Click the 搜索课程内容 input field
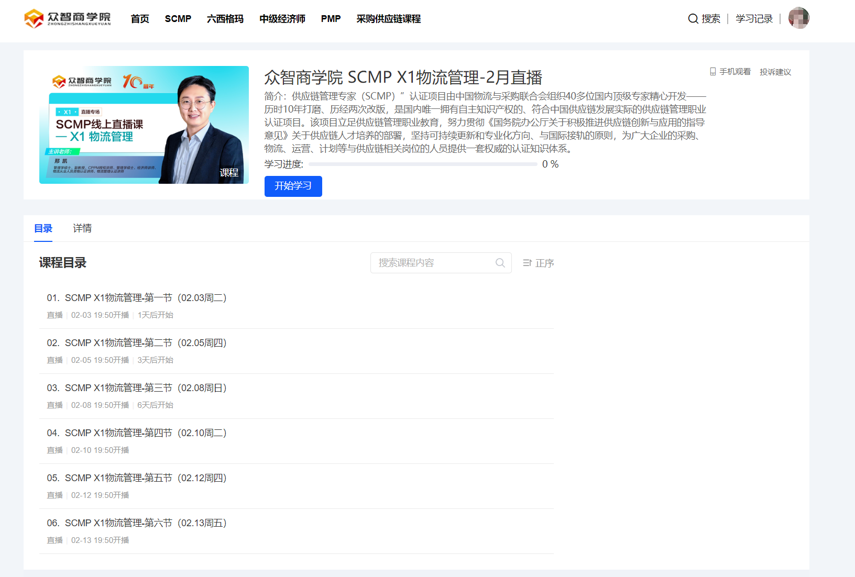The width and height of the screenshot is (855, 577). (x=441, y=263)
